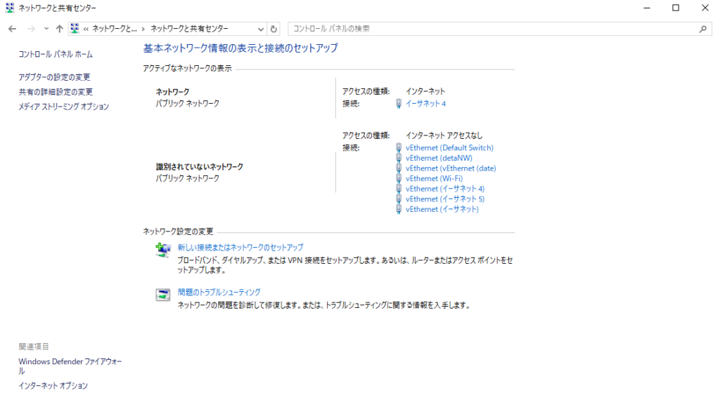Click the up-one-level arrow button

[x=59, y=29]
